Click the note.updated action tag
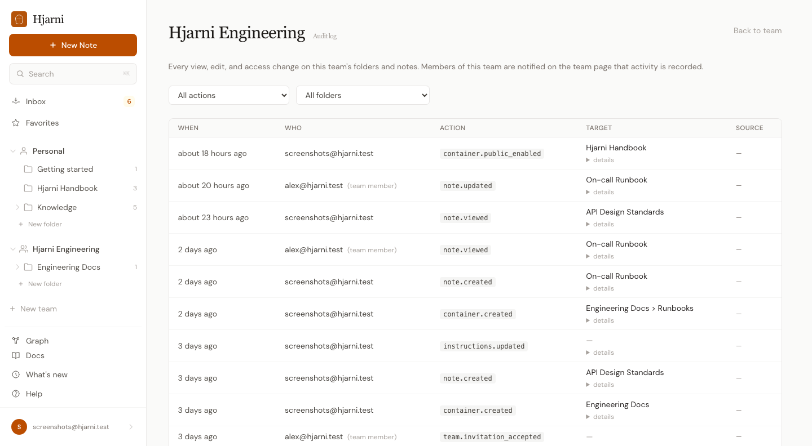The height and width of the screenshot is (446, 812). click(x=467, y=185)
